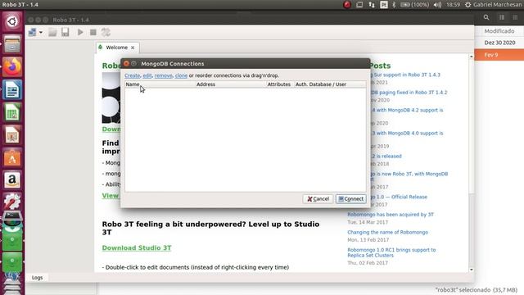Viewport: 524px width, 295px height.
Task: Click the Connect toolbar icon in Robo 3T
Action: [33, 32]
